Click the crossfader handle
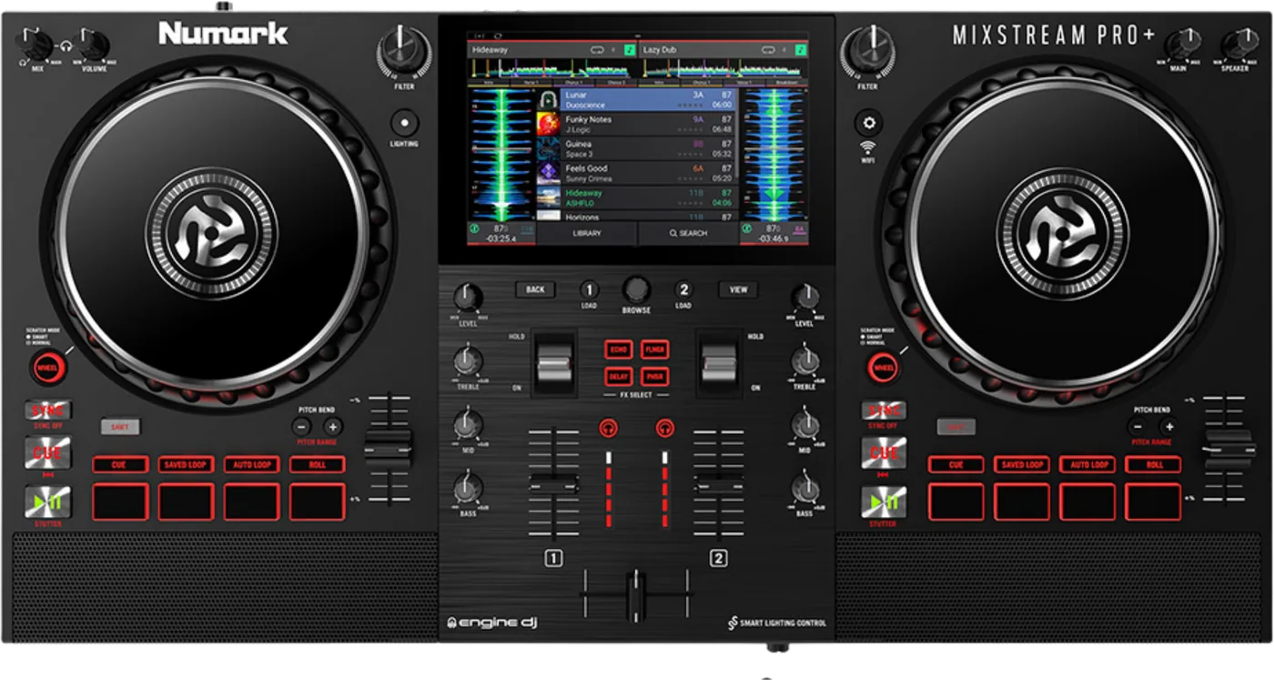The image size is (1274, 680). 637,596
